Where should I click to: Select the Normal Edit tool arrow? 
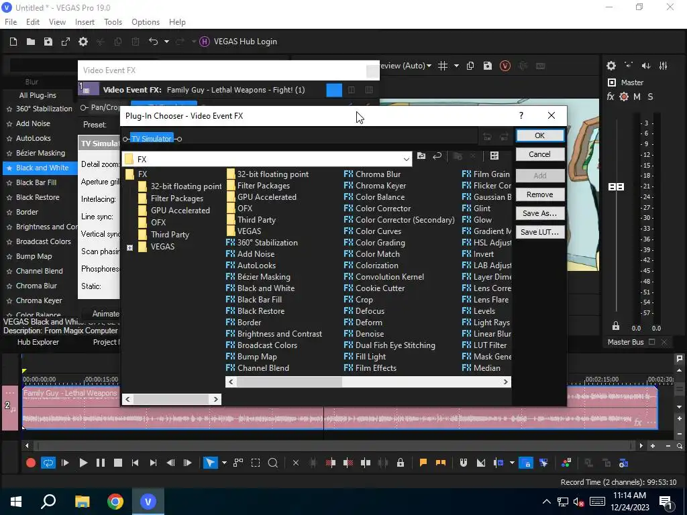[210, 463]
